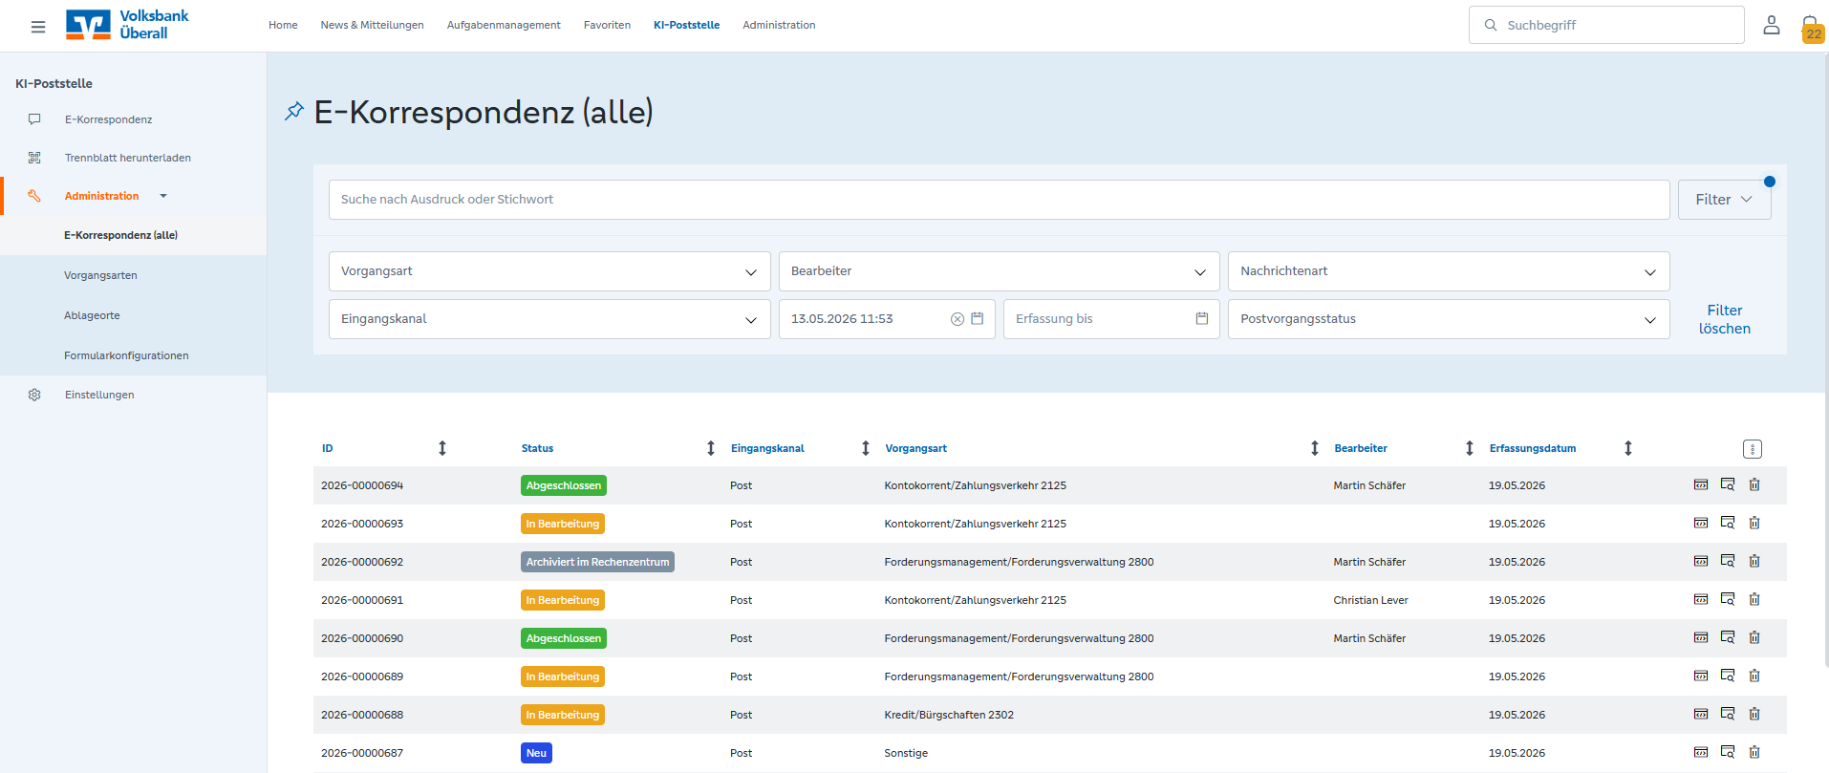Open the notifications icon showing 22
Image resolution: width=1829 pixels, height=773 pixels.
point(1811,28)
